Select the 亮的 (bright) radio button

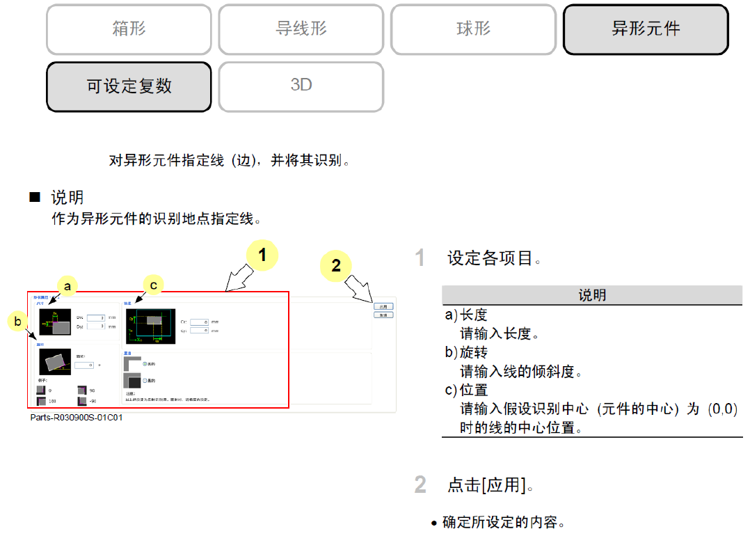[x=145, y=363]
